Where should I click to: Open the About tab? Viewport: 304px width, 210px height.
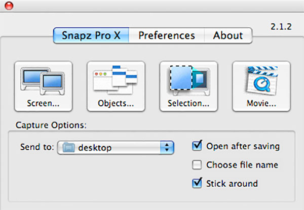tap(228, 35)
